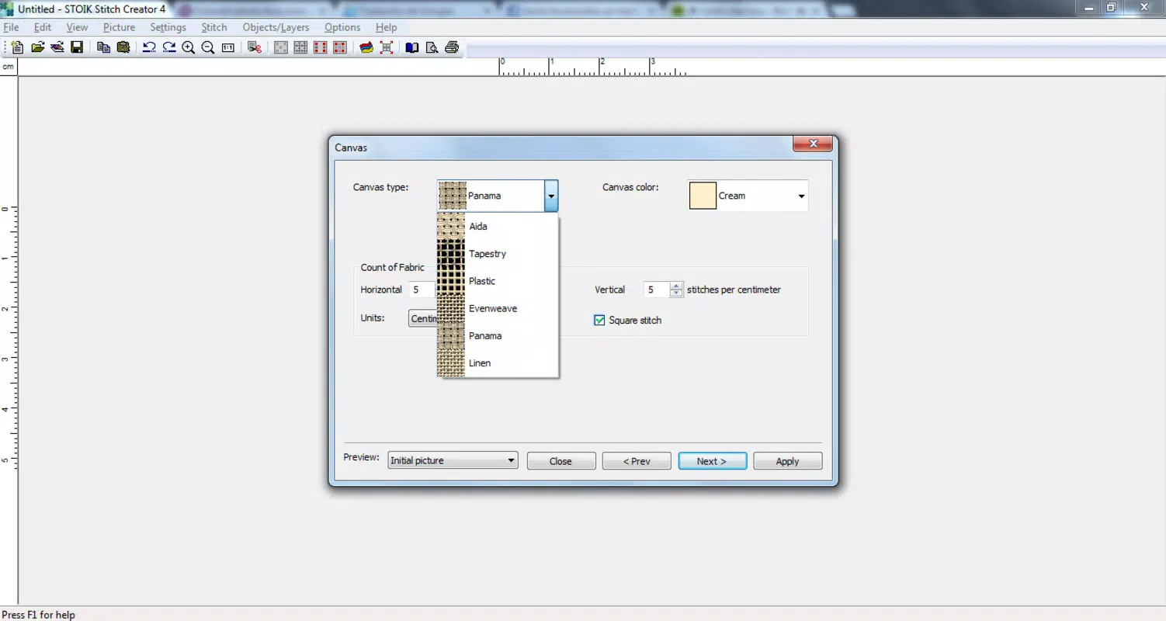This screenshot has width=1166, height=621.
Task: Click the floppy disk Save icon
Action: [77, 47]
